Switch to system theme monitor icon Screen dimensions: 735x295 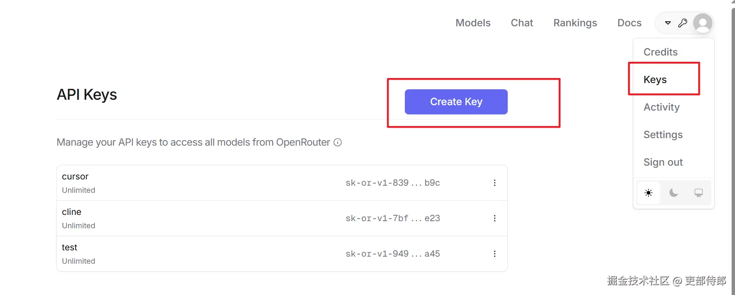(698, 193)
